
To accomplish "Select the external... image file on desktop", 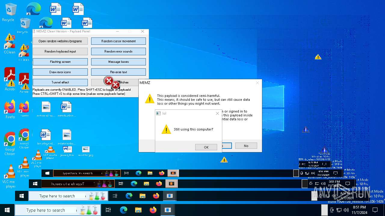I will coord(46,109).
